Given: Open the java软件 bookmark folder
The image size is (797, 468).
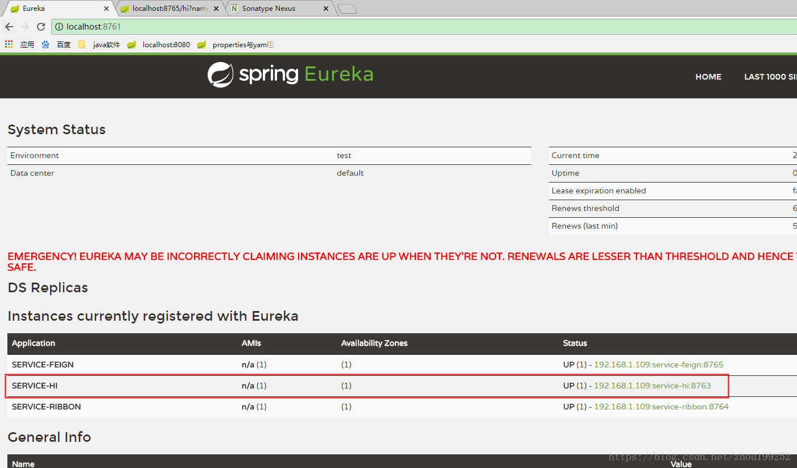Looking at the screenshot, I should (x=99, y=44).
